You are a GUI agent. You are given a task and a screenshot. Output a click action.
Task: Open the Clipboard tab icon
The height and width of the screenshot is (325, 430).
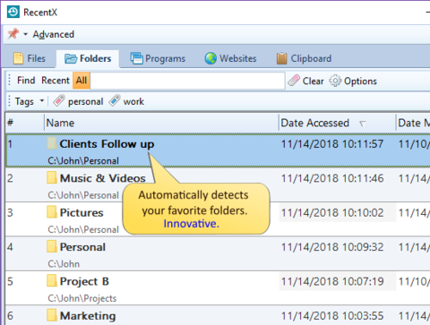coord(281,58)
